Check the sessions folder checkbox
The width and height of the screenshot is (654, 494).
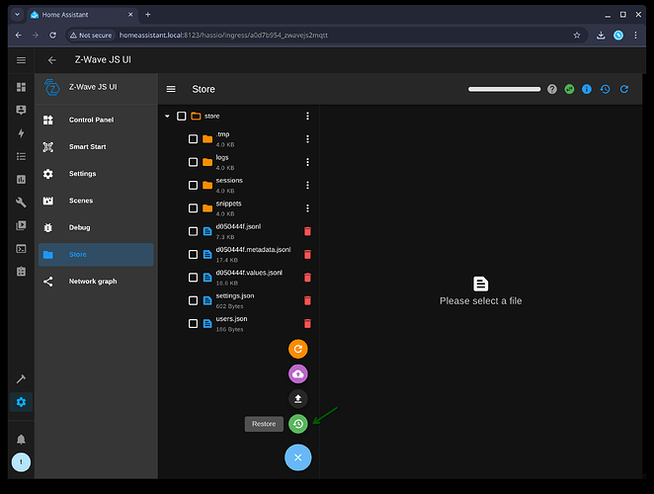click(x=193, y=185)
